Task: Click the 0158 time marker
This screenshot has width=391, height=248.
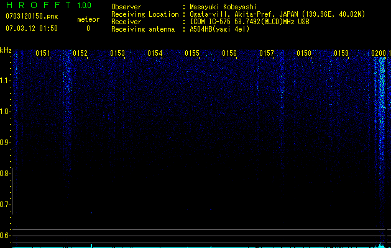Action: coord(304,53)
